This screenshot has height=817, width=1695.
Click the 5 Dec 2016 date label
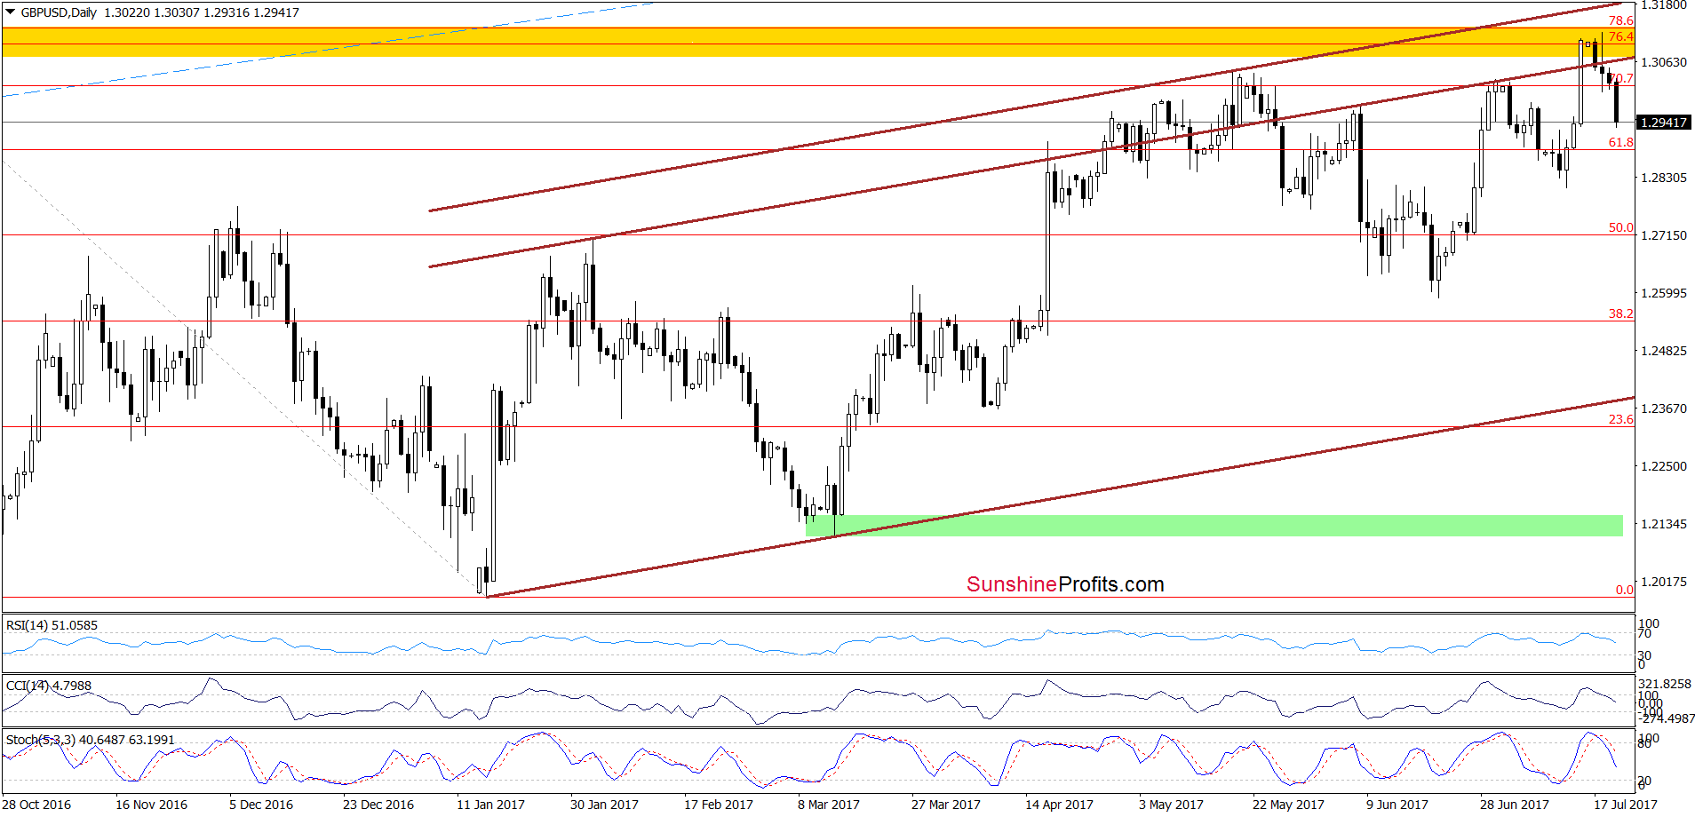point(261,805)
